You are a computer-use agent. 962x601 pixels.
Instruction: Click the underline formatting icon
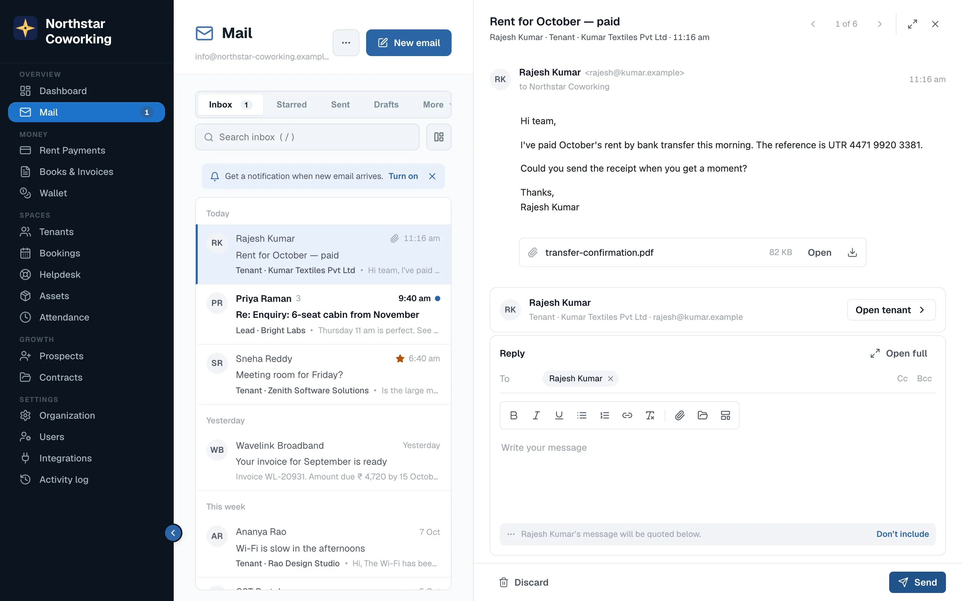click(559, 415)
